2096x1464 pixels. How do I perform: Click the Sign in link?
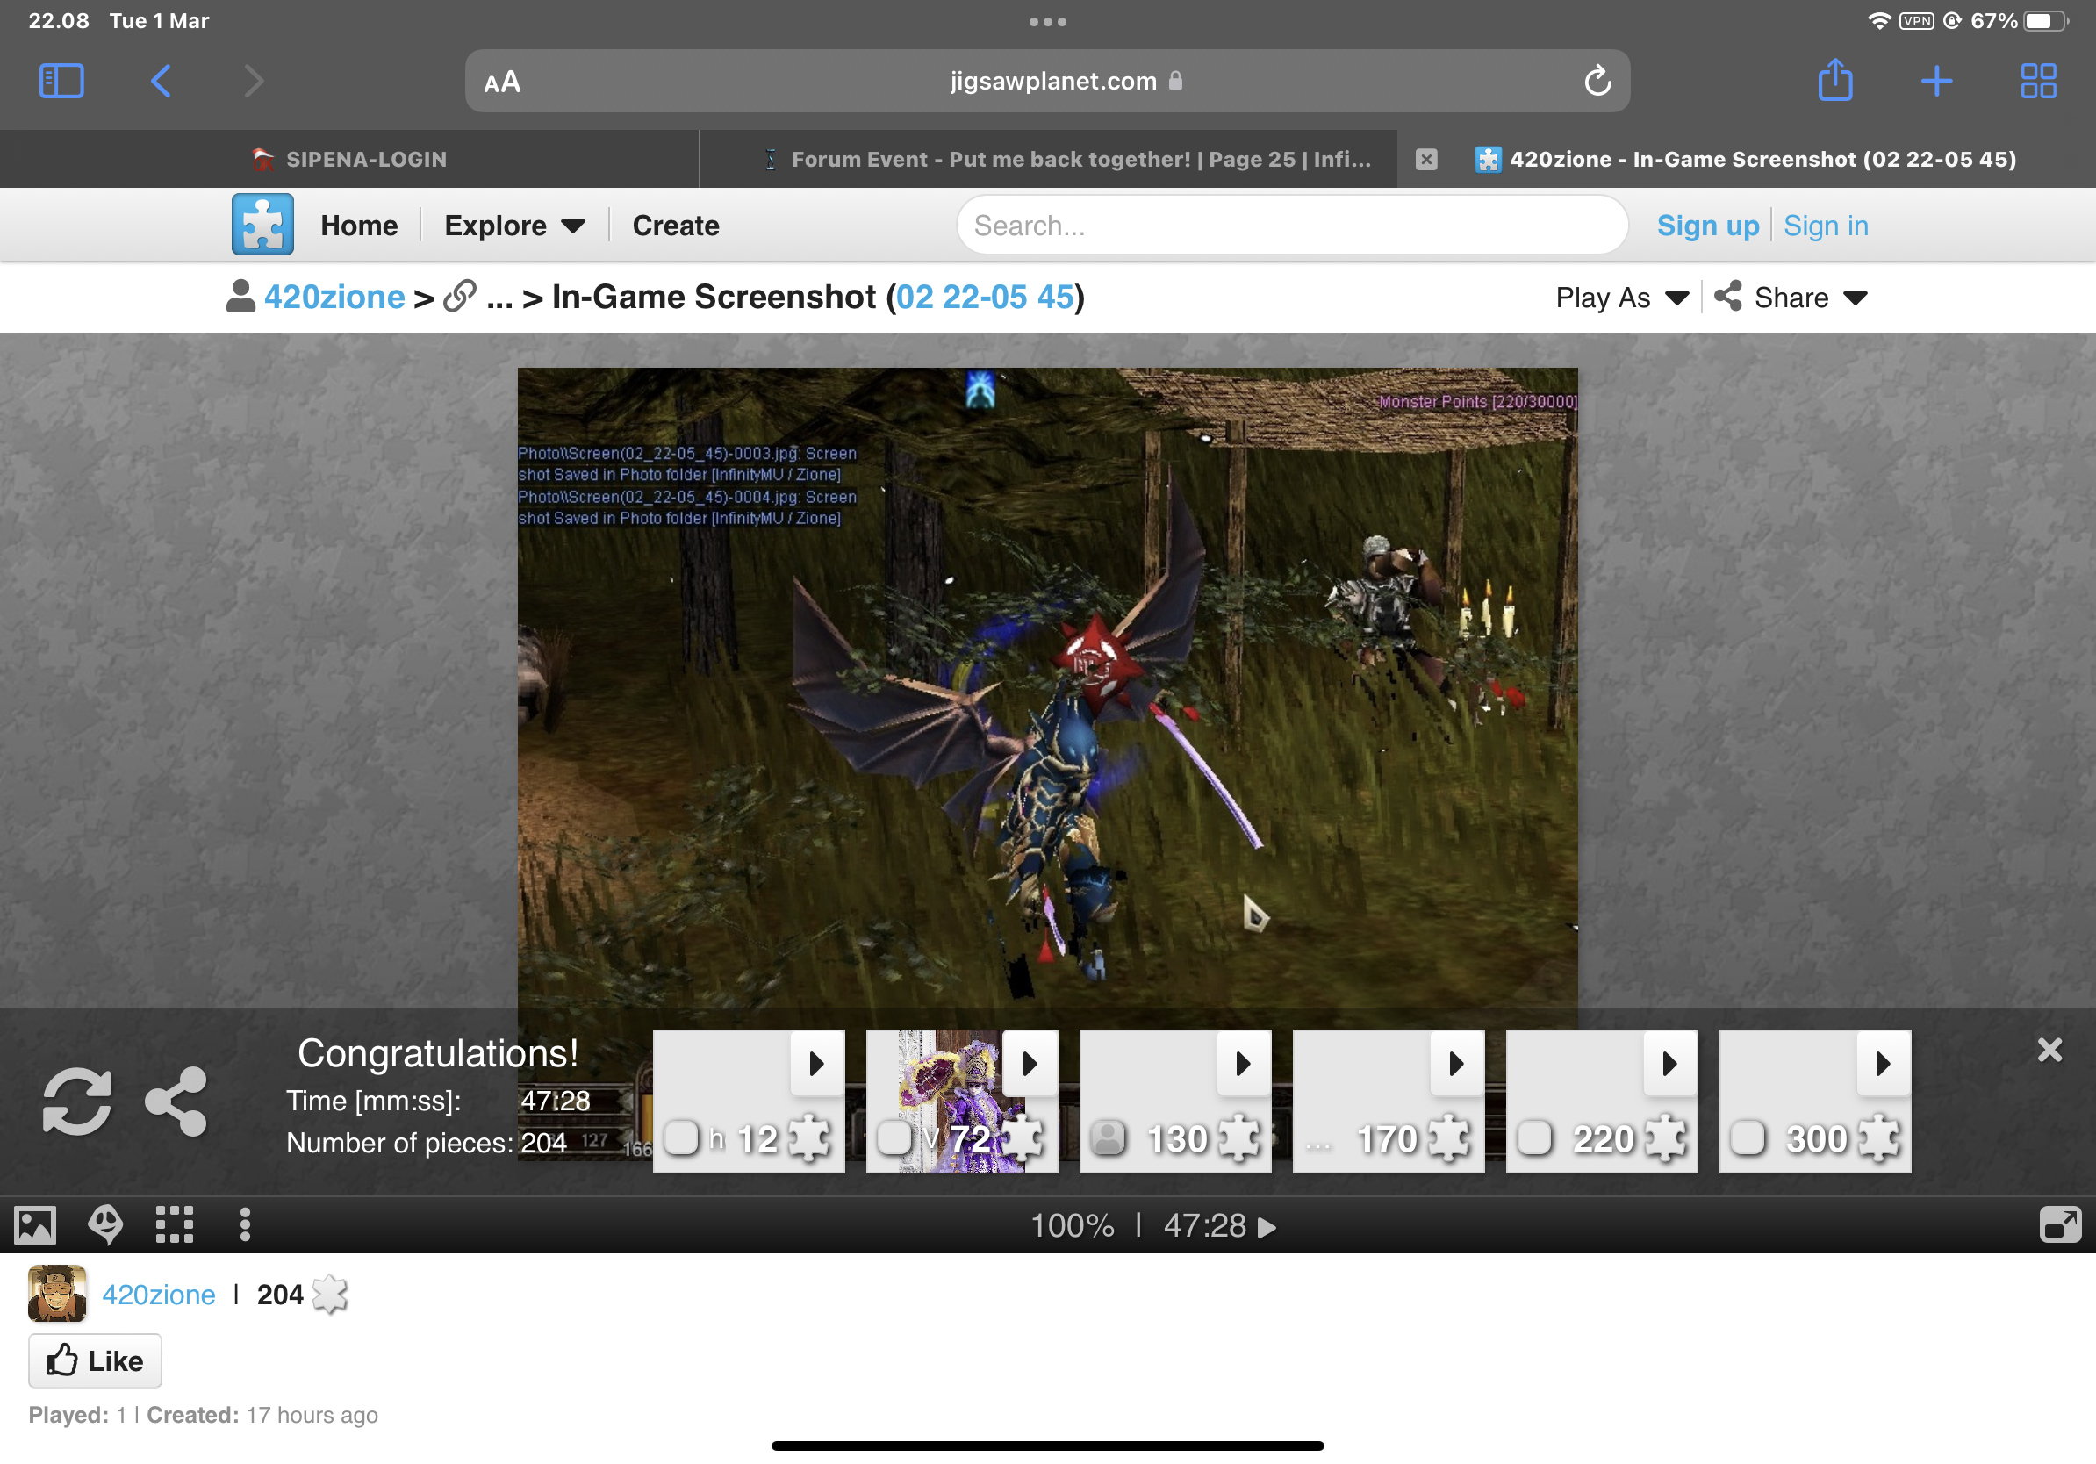click(1825, 226)
